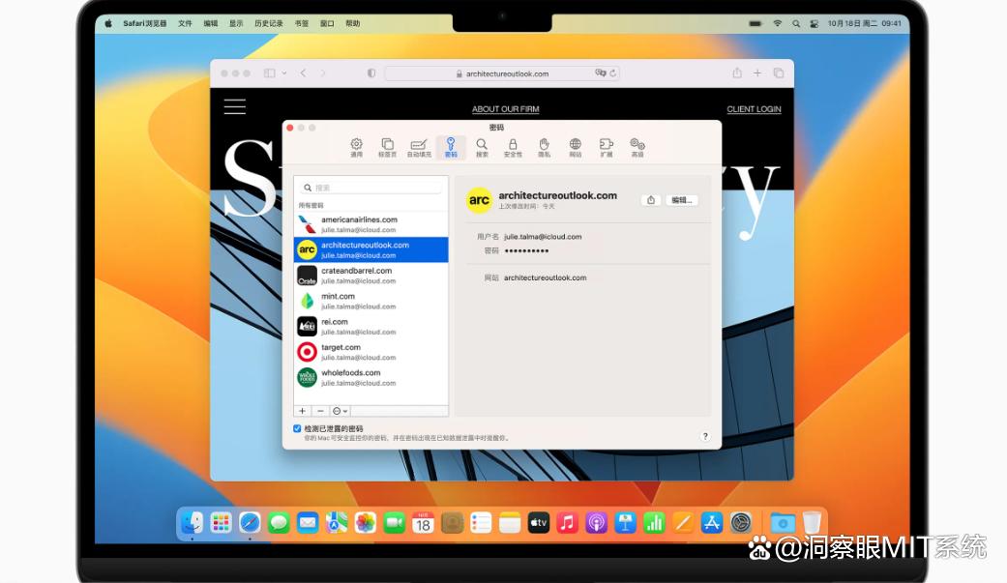Open the webpage hamburger menu

(x=235, y=106)
